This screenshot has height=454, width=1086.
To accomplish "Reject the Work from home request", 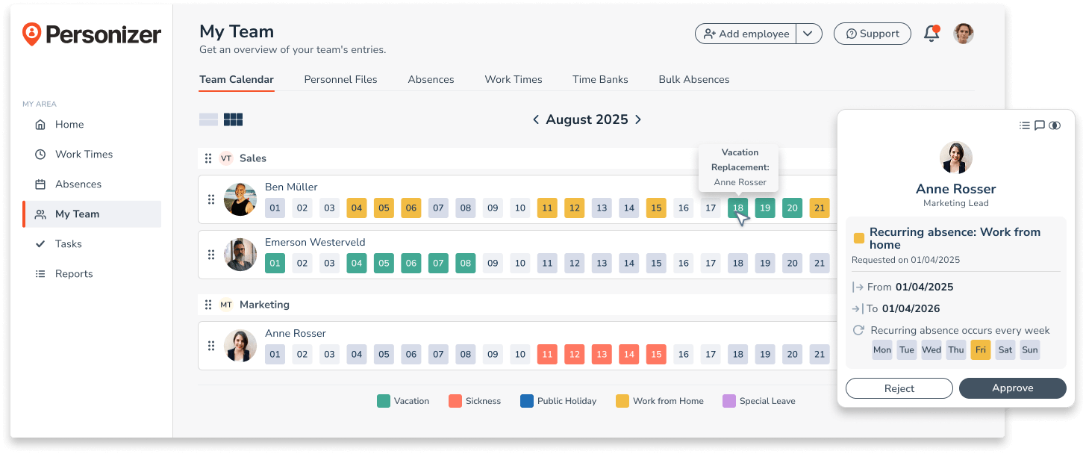I will 899,388.
